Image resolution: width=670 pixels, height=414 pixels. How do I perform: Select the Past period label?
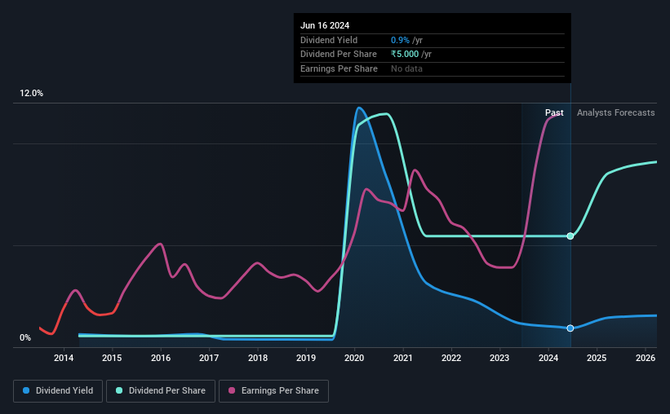(x=554, y=112)
